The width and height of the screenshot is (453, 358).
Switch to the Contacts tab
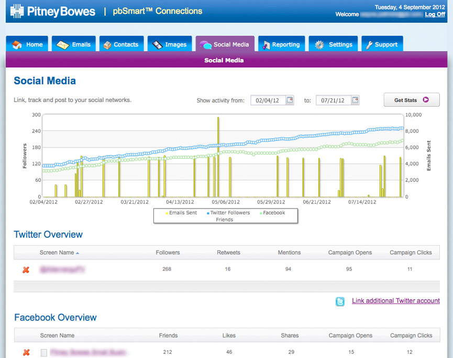tap(121, 44)
